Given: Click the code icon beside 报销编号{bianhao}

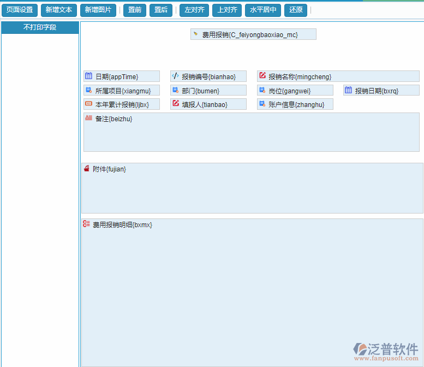Looking at the screenshot, I should click(175, 76).
